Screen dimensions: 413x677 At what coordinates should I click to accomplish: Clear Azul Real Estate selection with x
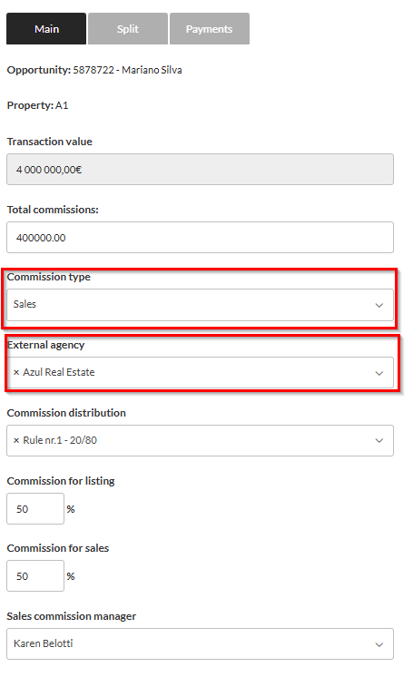pyautogui.click(x=16, y=372)
